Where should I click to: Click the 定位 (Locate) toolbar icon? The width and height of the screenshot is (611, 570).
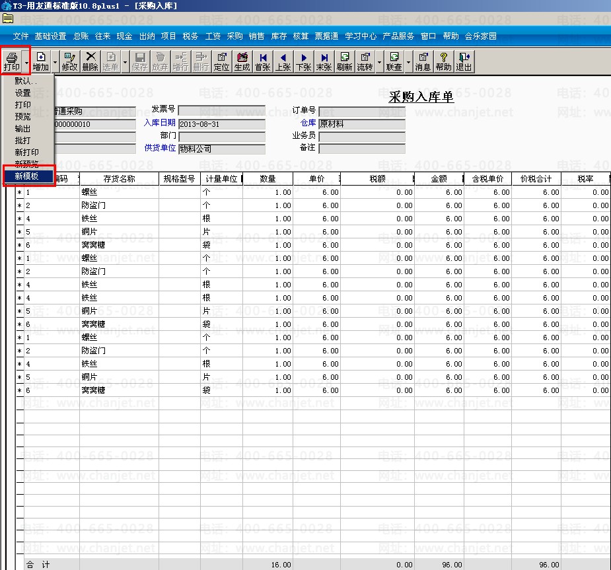coord(222,61)
